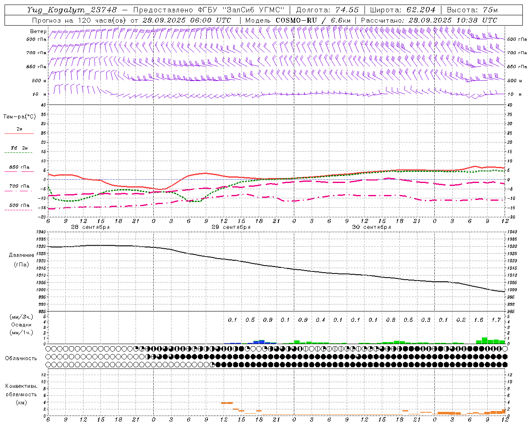Click the Ветер label beside wind barbs
This screenshot has width=529, height=423.
click(38, 31)
